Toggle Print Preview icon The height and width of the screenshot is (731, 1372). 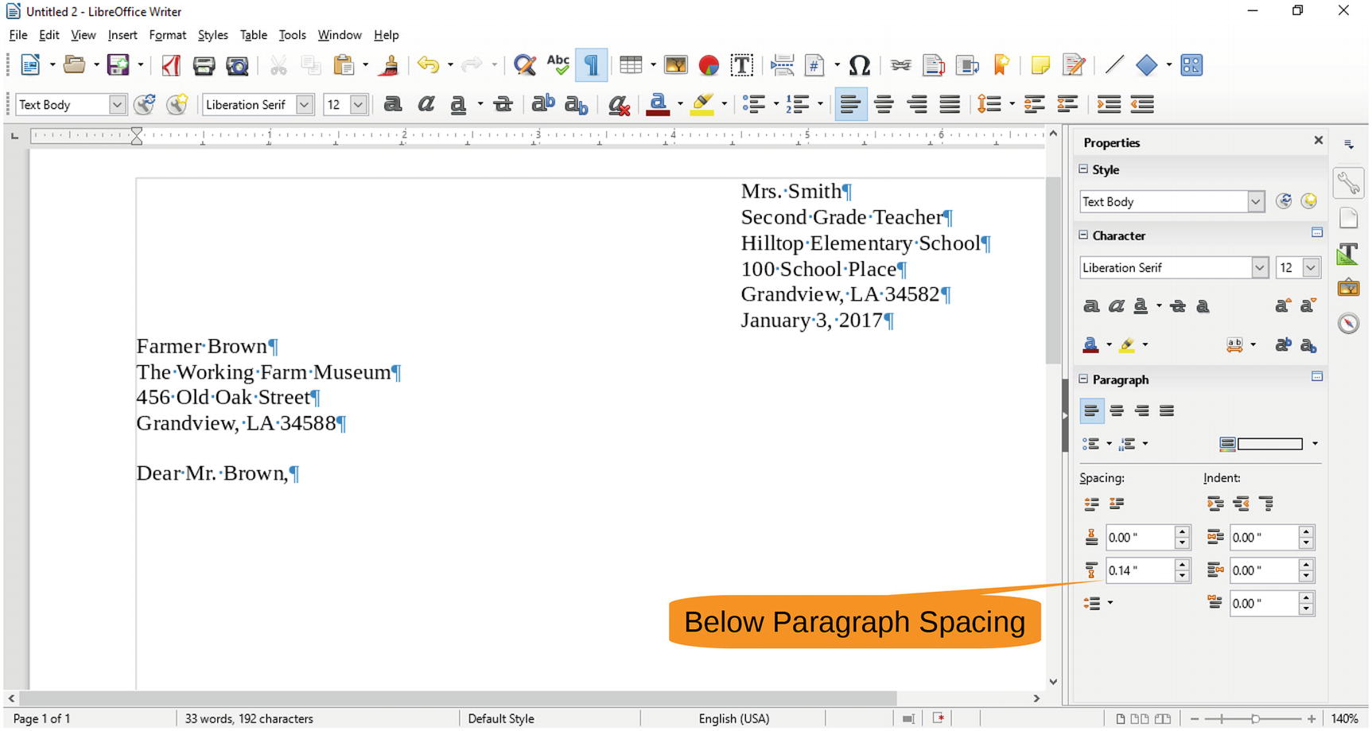238,65
